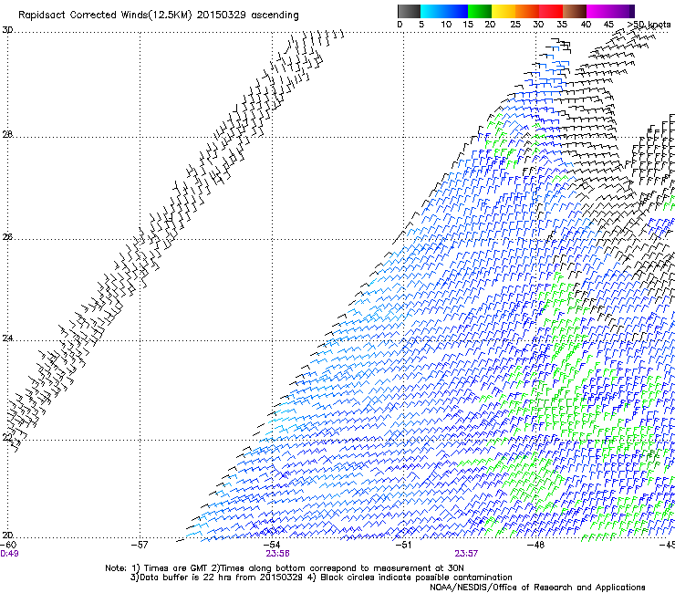675x593 pixels.
Task: Click the legend scale label '45'
Action: click(608, 25)
